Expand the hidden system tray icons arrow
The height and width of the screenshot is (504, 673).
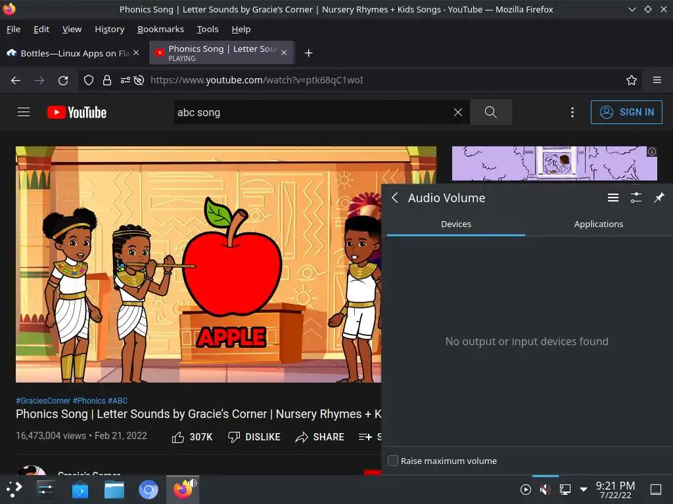pyautogui.click(x=584, y=490)
